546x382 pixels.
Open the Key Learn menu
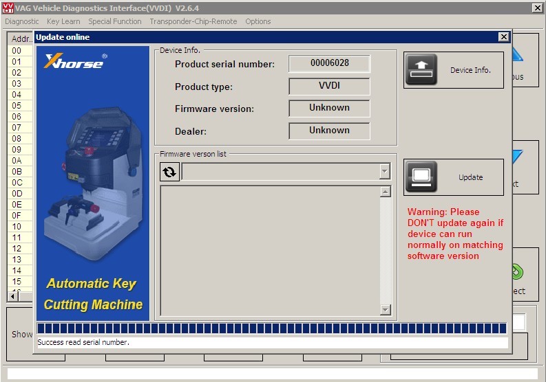coord(63,21)
